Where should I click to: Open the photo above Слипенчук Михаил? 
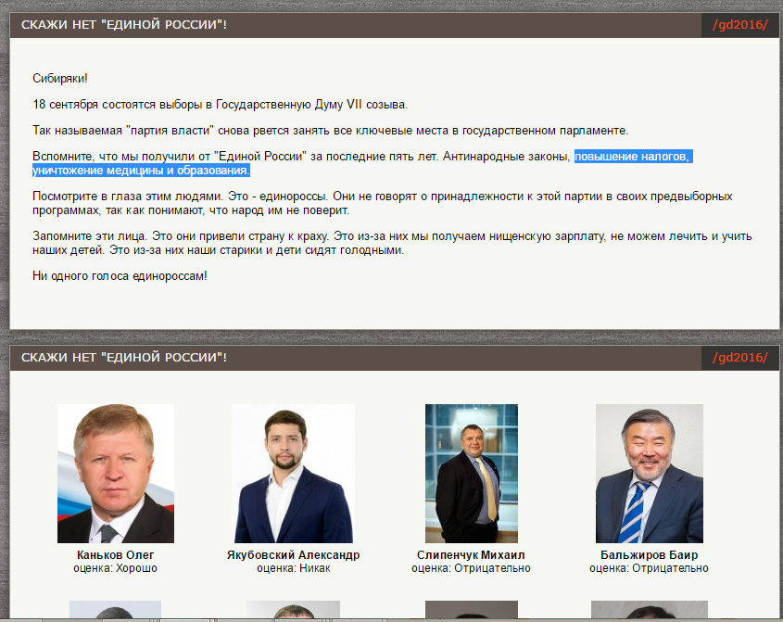click(471, 473)
